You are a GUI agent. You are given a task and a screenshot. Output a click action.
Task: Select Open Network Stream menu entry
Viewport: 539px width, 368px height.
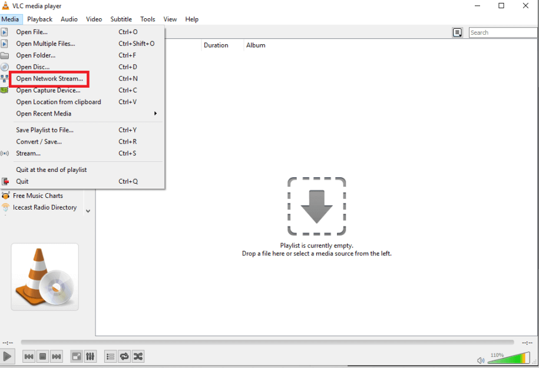click(x=49, y=78)
